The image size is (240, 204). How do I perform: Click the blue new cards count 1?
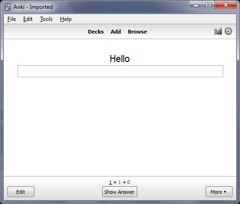pyautogui.click(x=110, y=182)
